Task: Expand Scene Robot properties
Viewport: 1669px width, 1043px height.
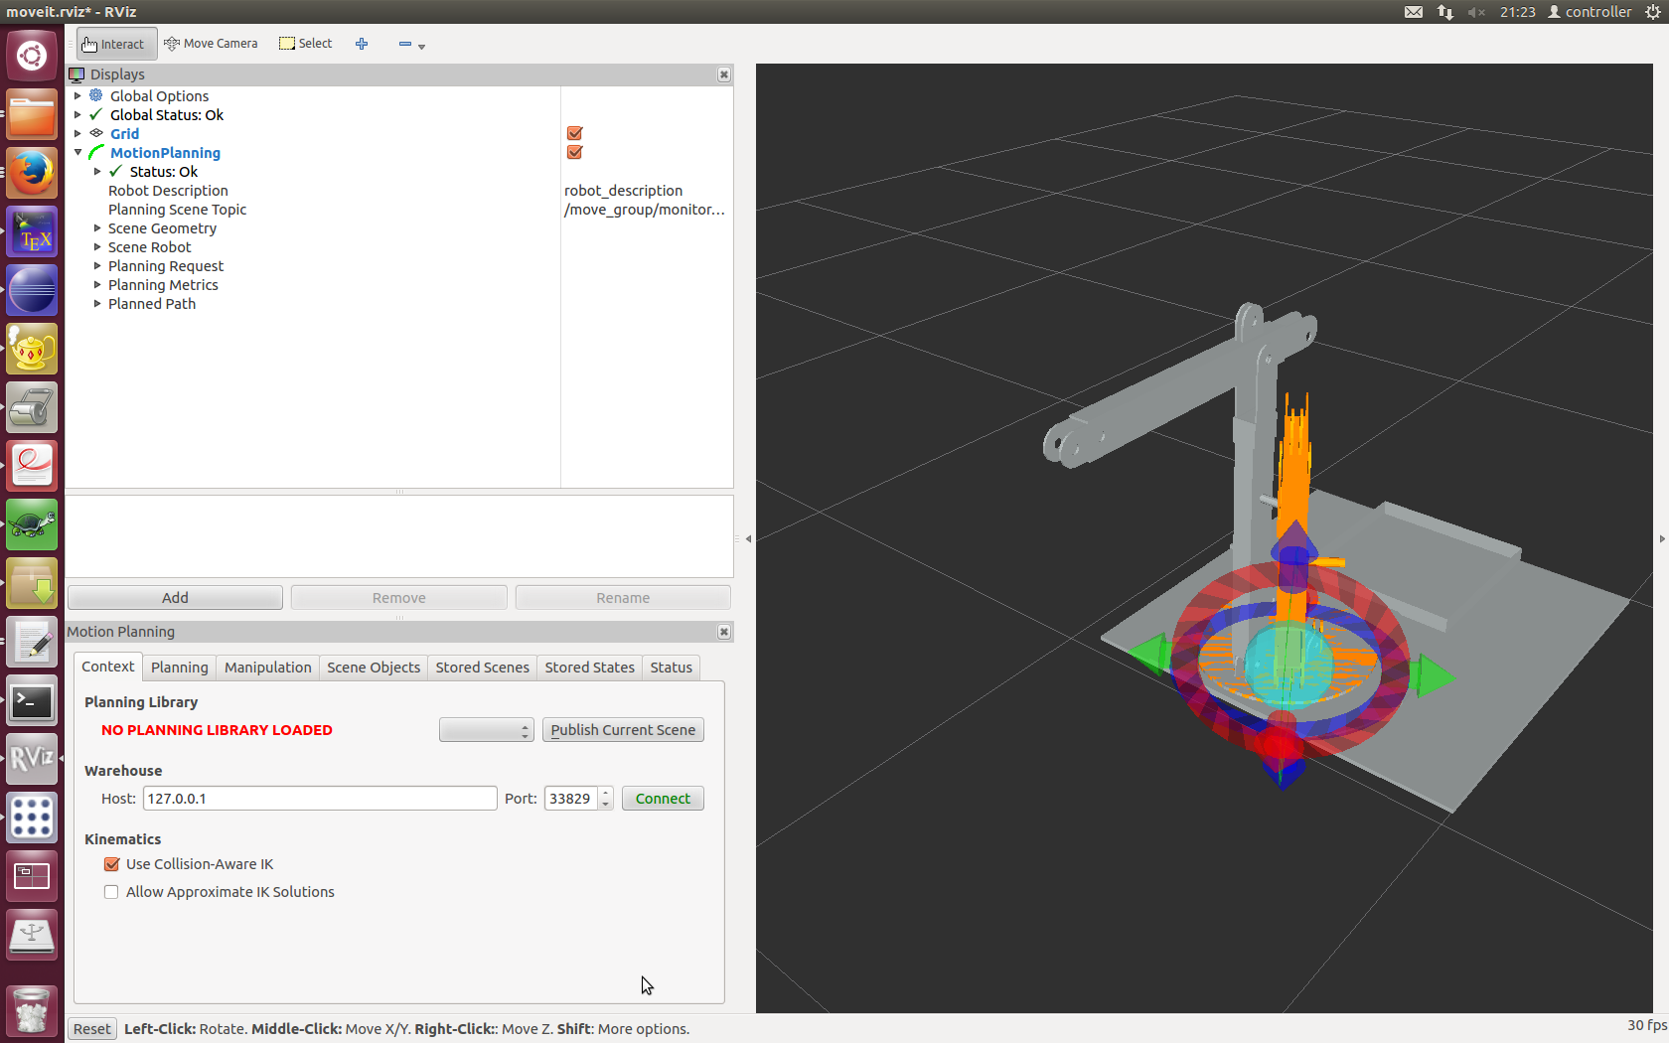Action: pyautogui.click(x=97, y=247)
